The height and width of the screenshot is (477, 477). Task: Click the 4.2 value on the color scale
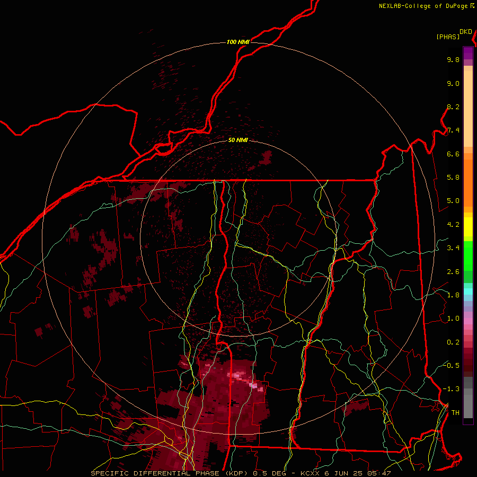pyautogui.click(x=453, y=225)
